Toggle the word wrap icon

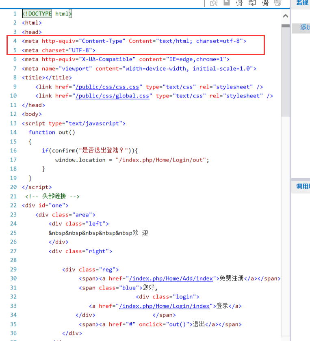pos(252,3)
